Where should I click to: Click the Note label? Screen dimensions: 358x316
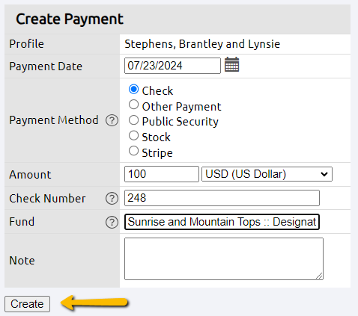pyautogui.click(x=22, y=261)
